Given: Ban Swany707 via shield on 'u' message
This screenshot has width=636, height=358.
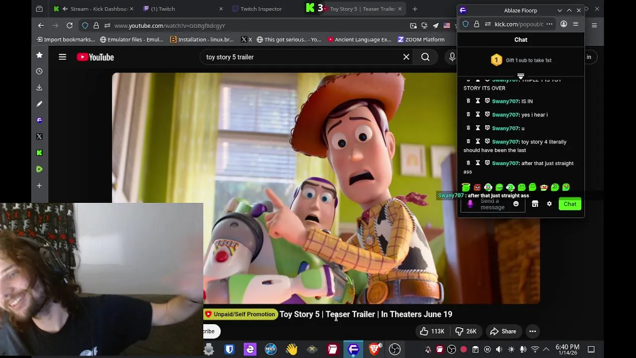Looking at the screenshot, I should tap(487, 128).
